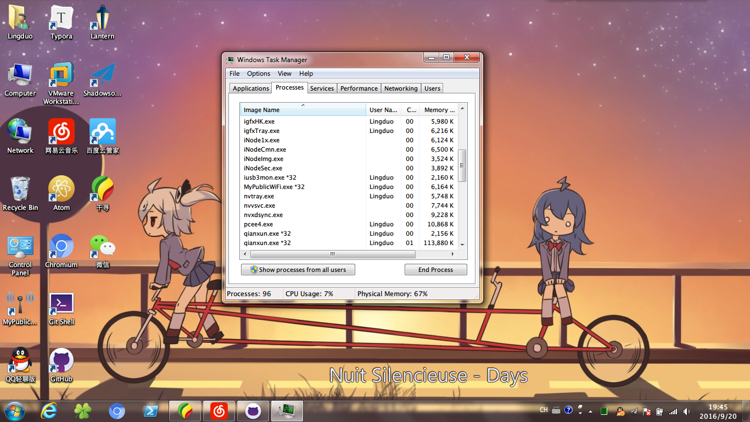The height and width of the screenshot is (422, 750).
Task: Click the green clover taskbar icon
Action: click(83, 411)
